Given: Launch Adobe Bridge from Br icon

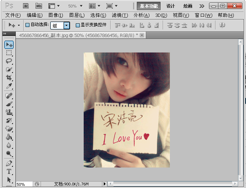Looking at the screenshot, I should click(x=26, y=6).
